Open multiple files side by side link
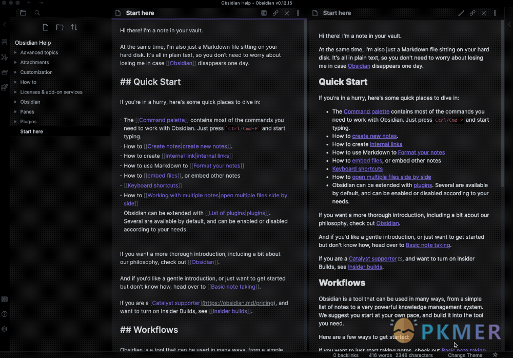 [x=391, y=177]
